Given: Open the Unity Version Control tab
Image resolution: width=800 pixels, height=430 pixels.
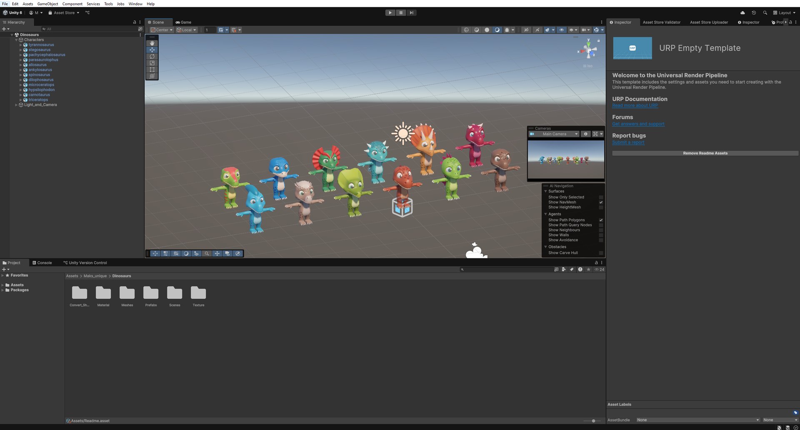Looking at the screenshot, I should (x=85, y=263).
